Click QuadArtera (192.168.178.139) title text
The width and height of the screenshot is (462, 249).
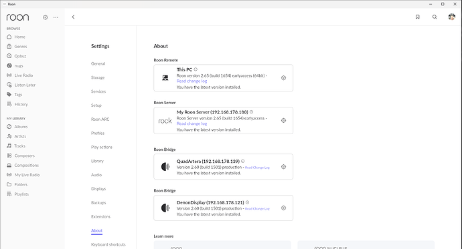(x=208, y=161)
